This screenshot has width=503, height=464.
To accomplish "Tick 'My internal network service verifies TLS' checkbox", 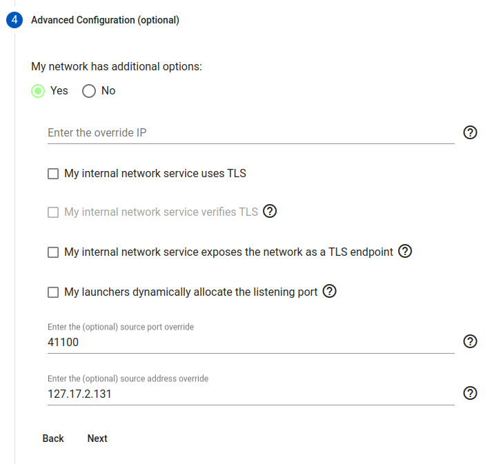I will point(53,212).
